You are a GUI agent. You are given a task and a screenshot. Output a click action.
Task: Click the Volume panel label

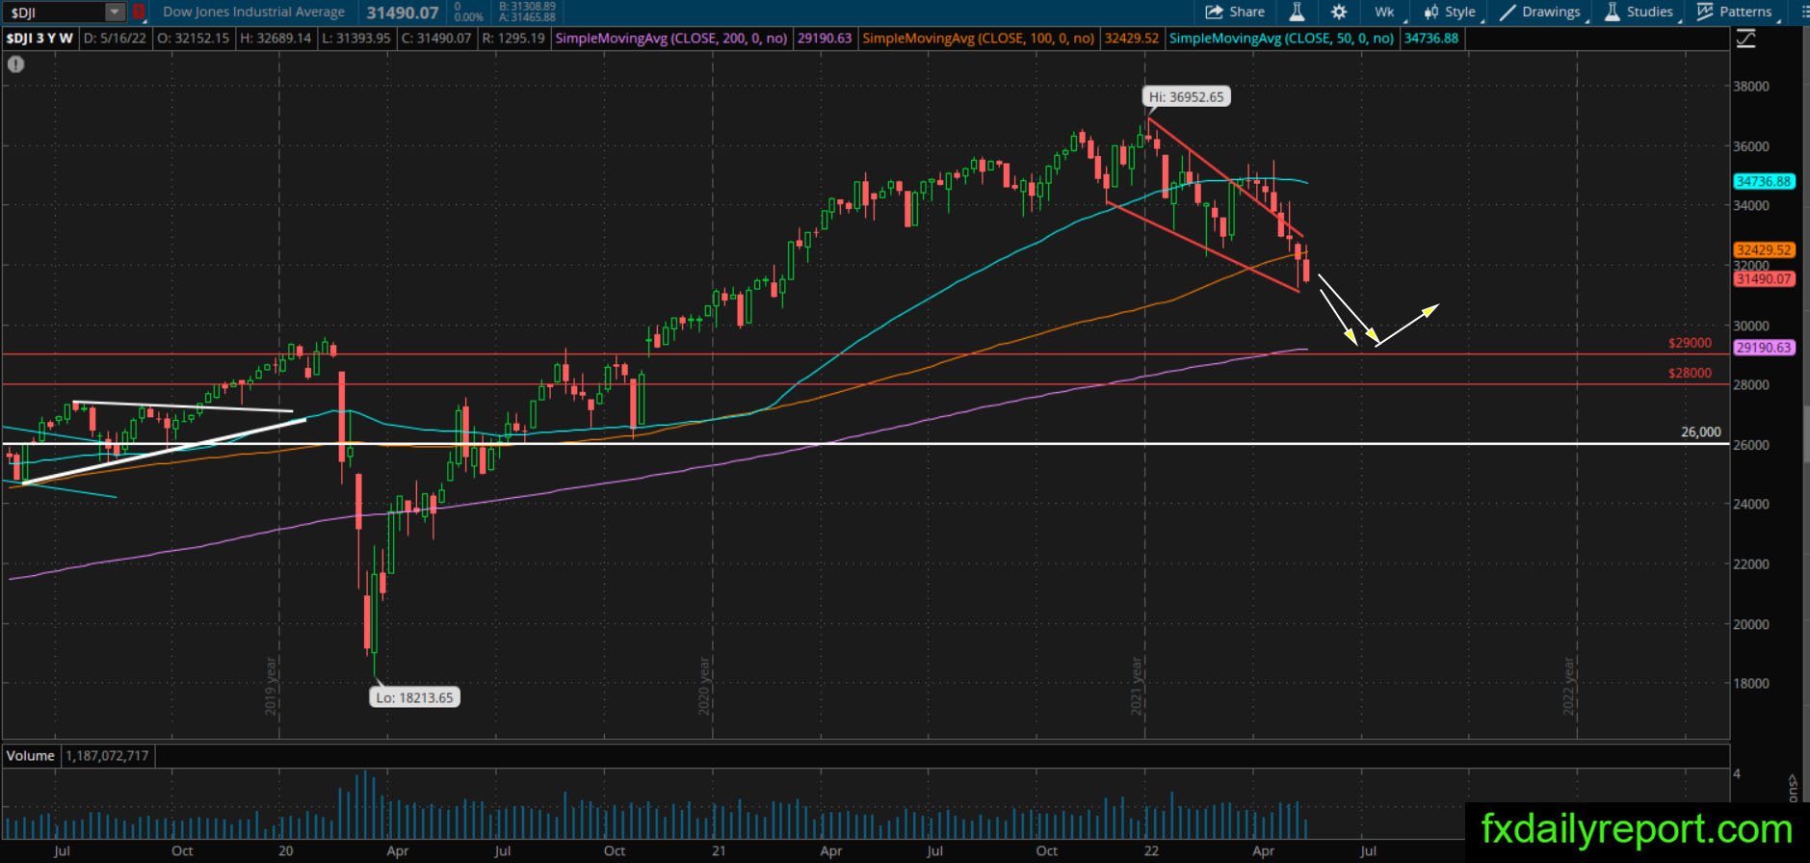pos(30,755)
